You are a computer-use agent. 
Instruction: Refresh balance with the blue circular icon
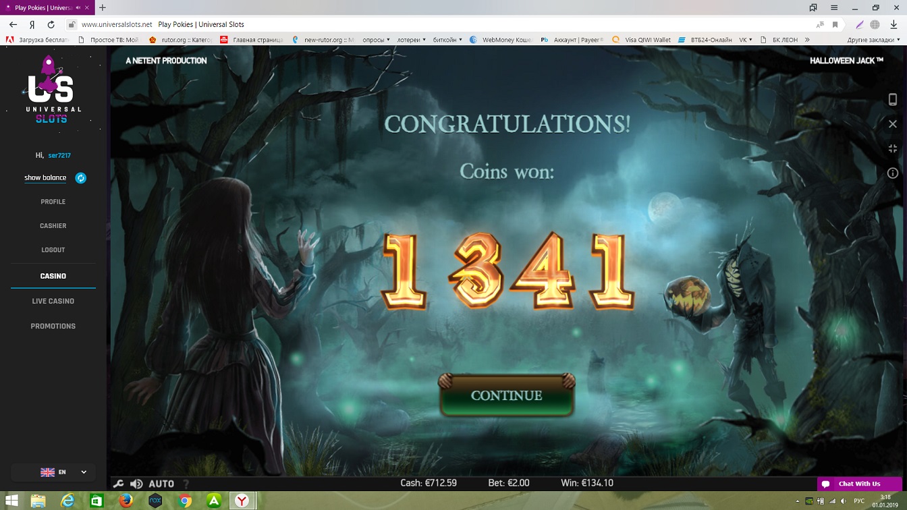(x=81, y=178)
